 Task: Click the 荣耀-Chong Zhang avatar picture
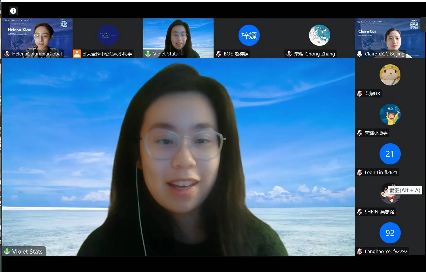(x=320, y=35)
